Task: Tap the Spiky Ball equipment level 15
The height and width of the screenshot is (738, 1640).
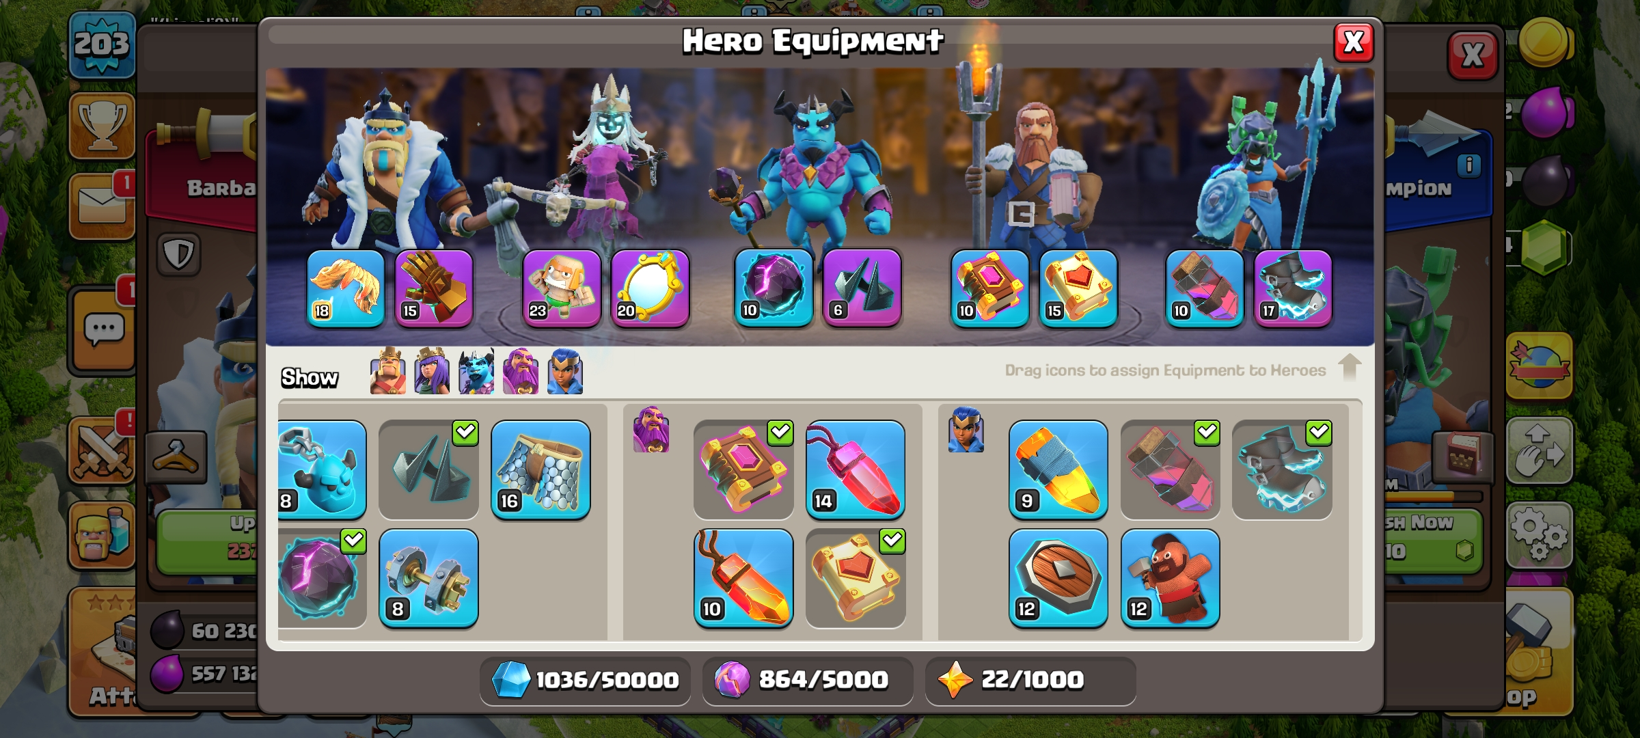Action: (434, 288)
